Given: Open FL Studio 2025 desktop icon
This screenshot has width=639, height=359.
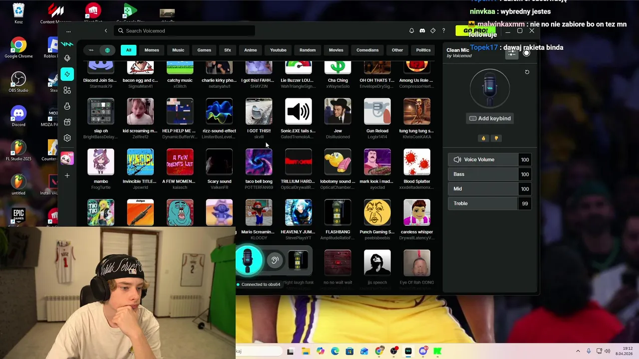Looking at the screenshot, I should (x=18, y=151).
